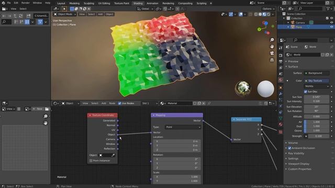The width and height of the screenshot is (335, 188).
Task: Open Mapping node Type Point dropdown
Action: (x=183, y=127)
